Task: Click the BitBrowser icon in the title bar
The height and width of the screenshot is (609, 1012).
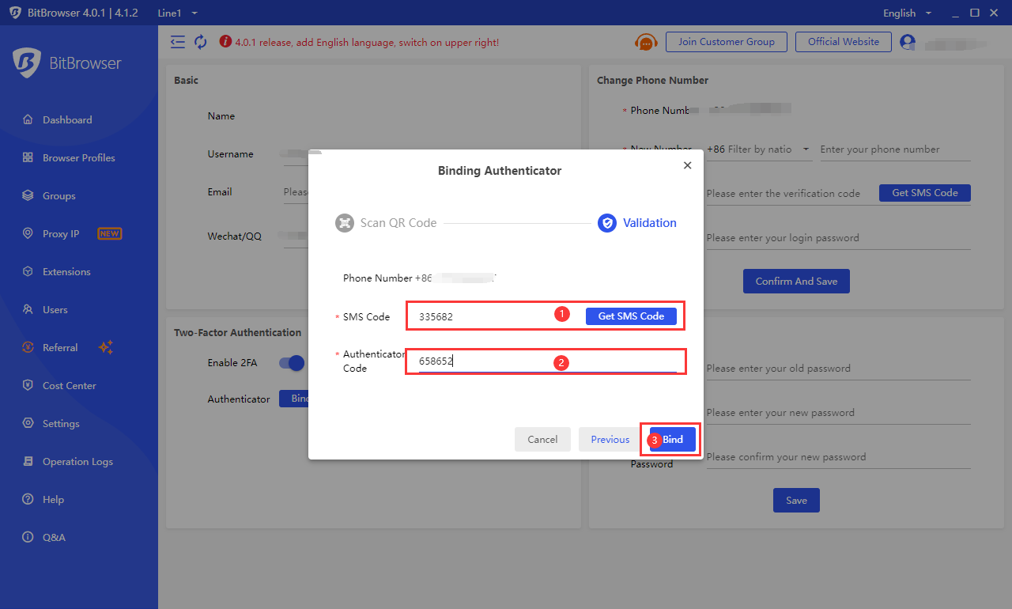Action: click(x=15, y=13)
